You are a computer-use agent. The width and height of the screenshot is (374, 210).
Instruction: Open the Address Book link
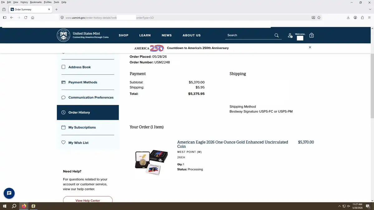(80, 67)
